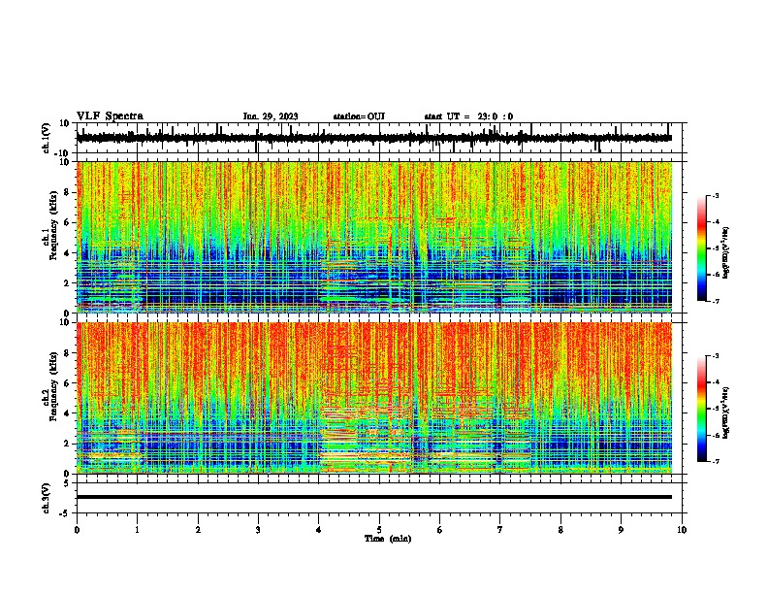Screen dimensions: 768x594
Task: Click the time axis tick label "3"
Action: click(x=258, y=530)
